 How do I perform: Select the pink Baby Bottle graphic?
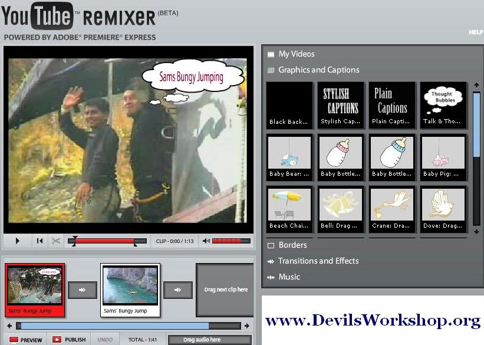(341, 157)
